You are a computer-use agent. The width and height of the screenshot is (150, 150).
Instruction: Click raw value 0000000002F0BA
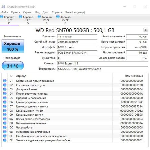(x=132, y=106)
